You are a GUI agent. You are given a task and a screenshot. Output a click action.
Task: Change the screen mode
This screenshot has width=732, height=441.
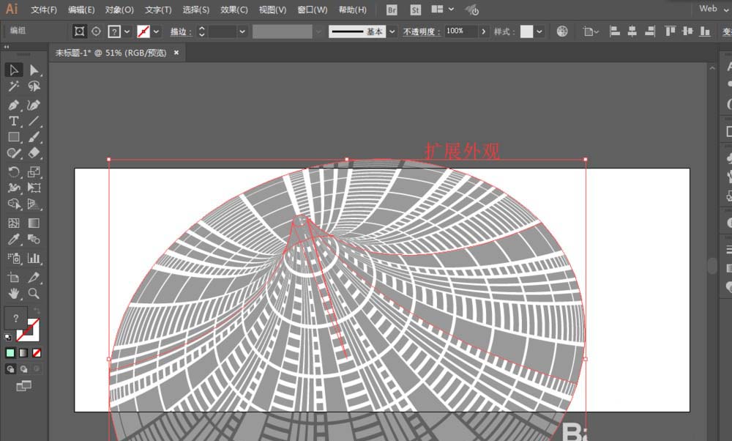point(23,386)
